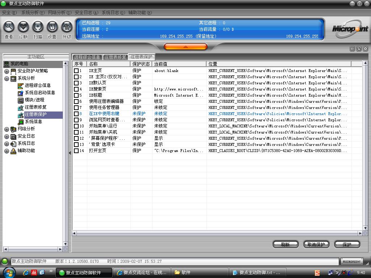The image size is (371, 278).
Task: Open the 网络分析(S) menu
Action: 60,13
